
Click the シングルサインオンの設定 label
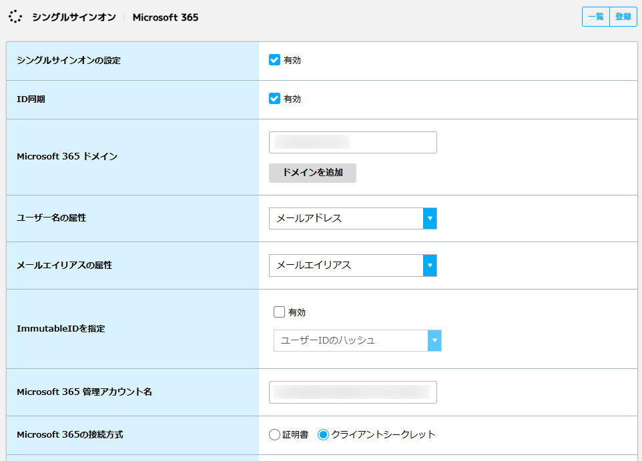click(x=69, y=60)
